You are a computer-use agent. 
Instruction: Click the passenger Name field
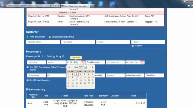(56, 62)
